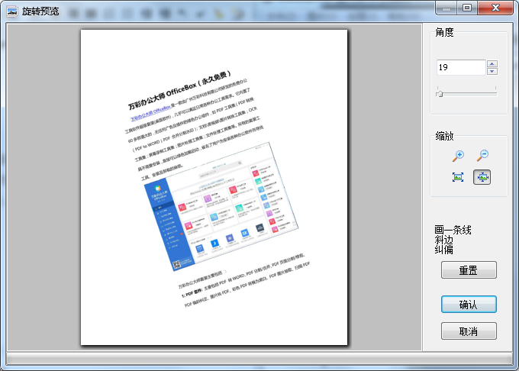The image size is (519, 371).
Task: Click the 旋转预览 window icon in title bar
Action: [11, 11]
